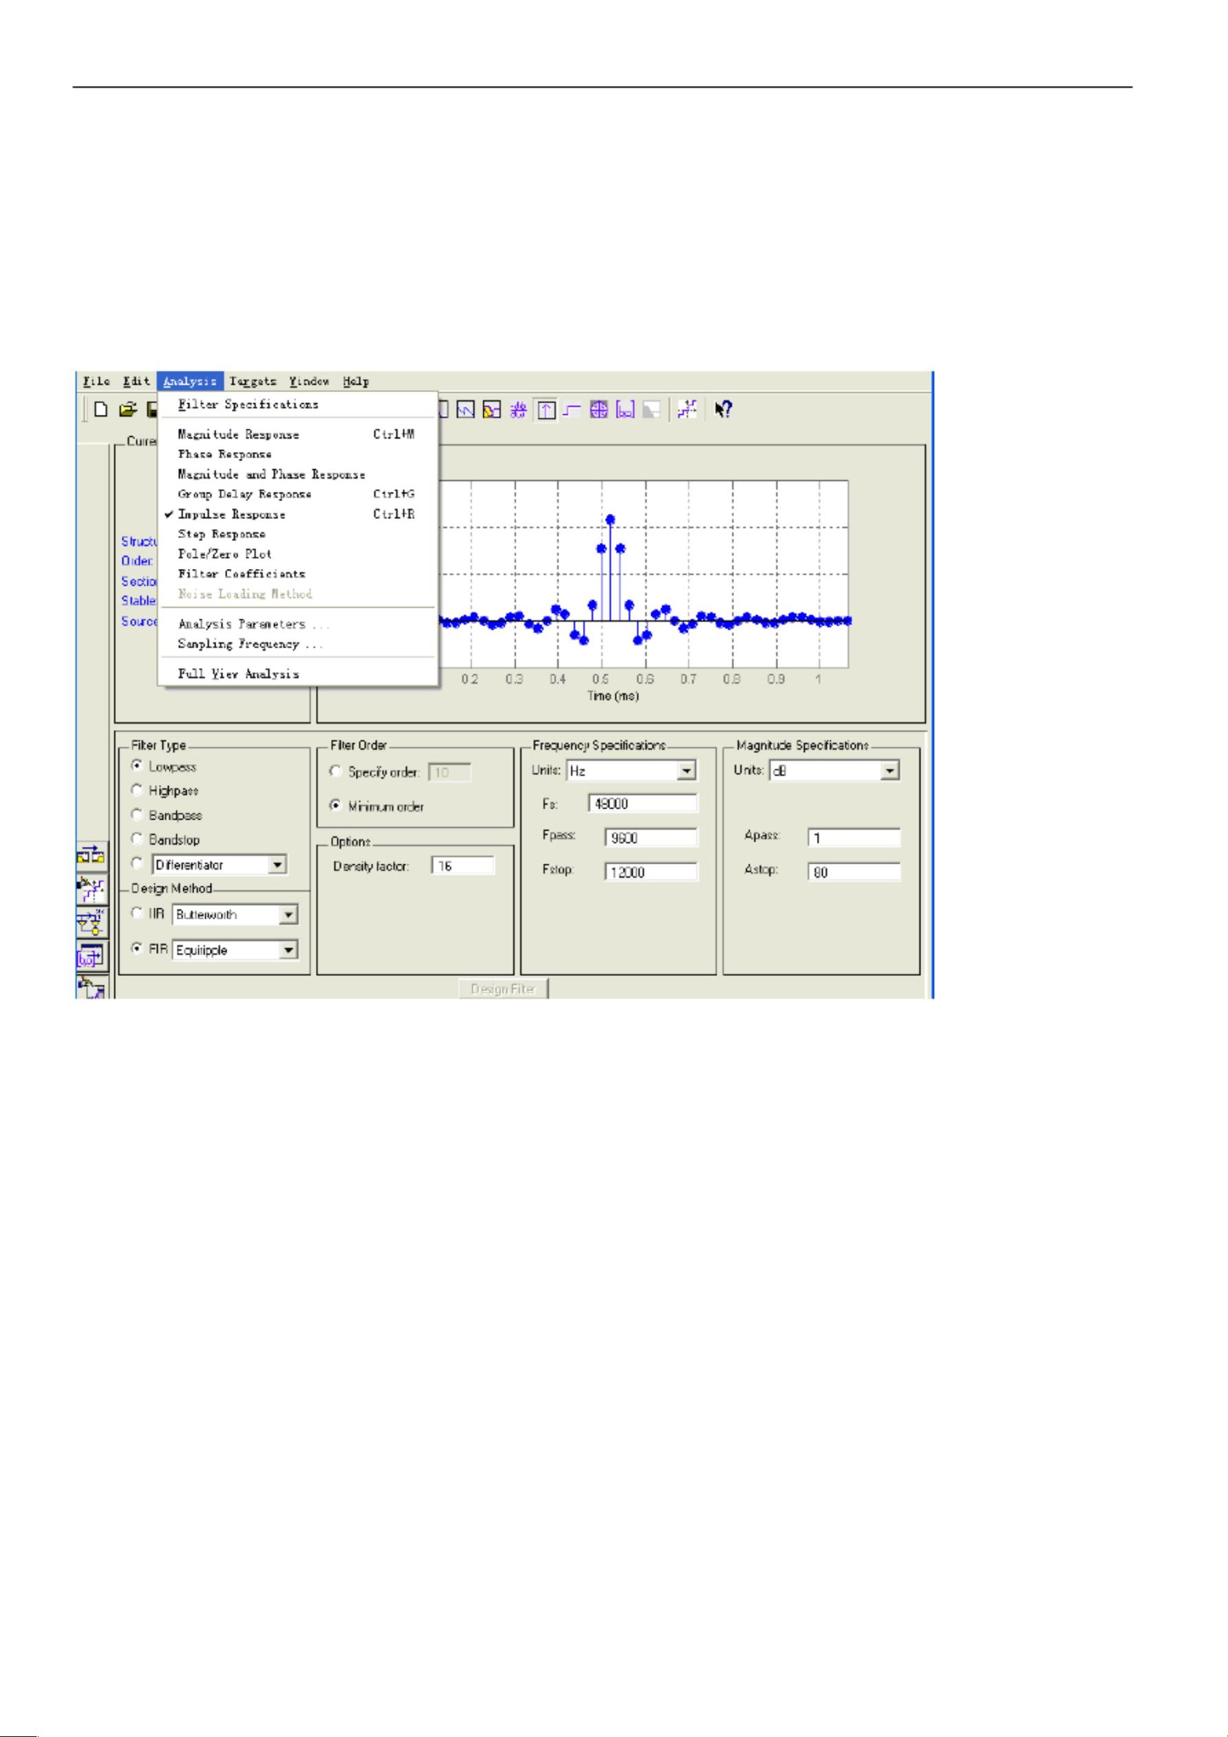Open the Differentiator filter type dropdown
Image resolution: width=1228 pixels, height=1737 pixels.
click(278, 865)
